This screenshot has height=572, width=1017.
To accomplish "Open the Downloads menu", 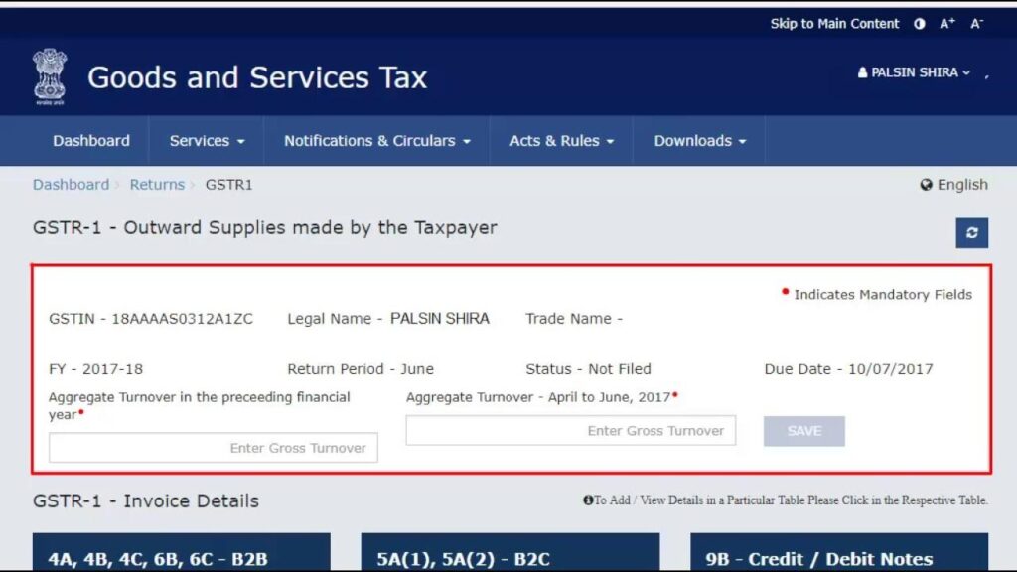I will click(699, 140).
